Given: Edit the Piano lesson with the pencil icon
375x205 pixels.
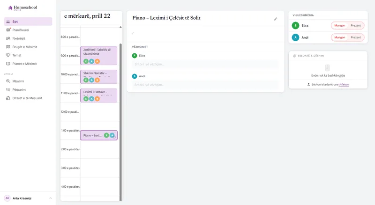Looking at the screenshot, I should (x=276, y=19).
